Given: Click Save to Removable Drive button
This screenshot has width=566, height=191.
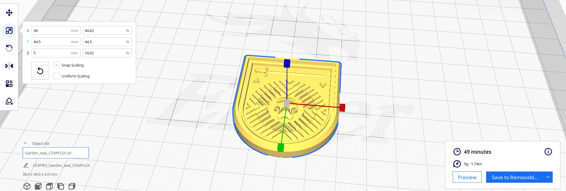Looking at the screenshot, I should tap(514, 177).
